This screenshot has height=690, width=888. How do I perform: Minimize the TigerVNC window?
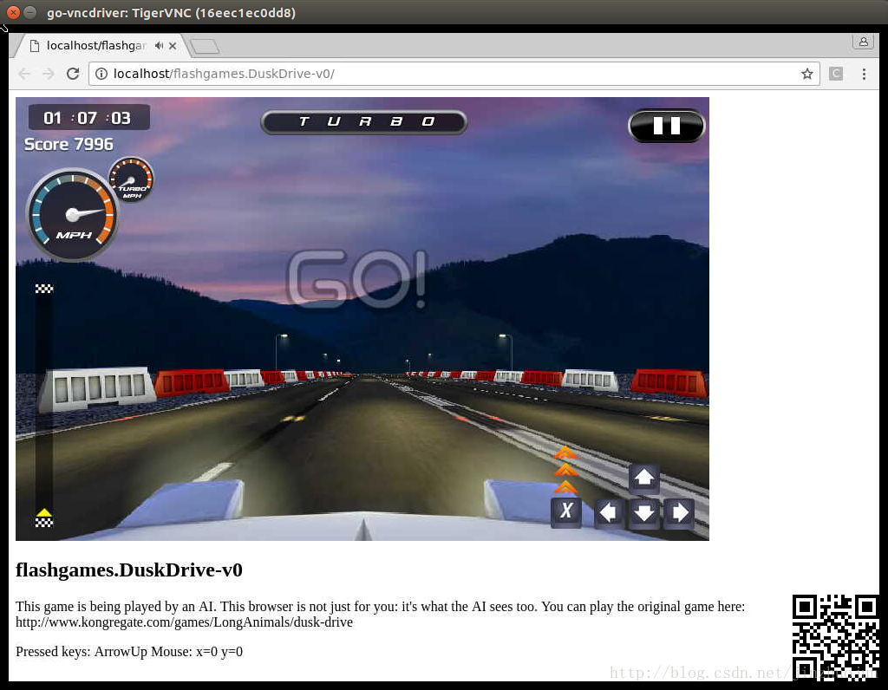[x=30, y=12]
